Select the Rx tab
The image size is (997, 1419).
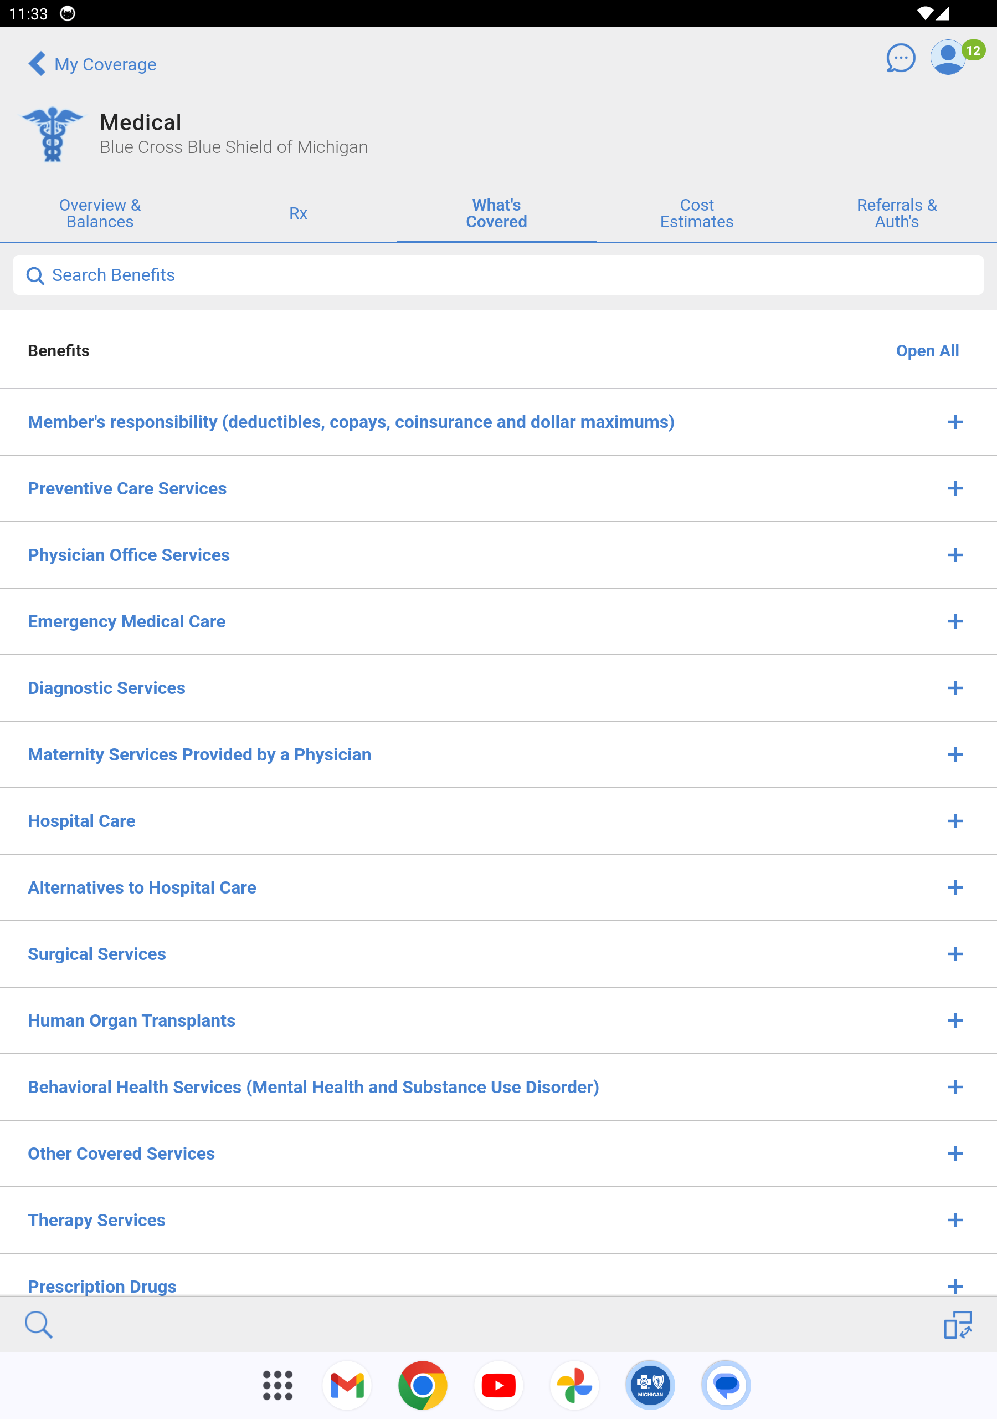(299, 213)
